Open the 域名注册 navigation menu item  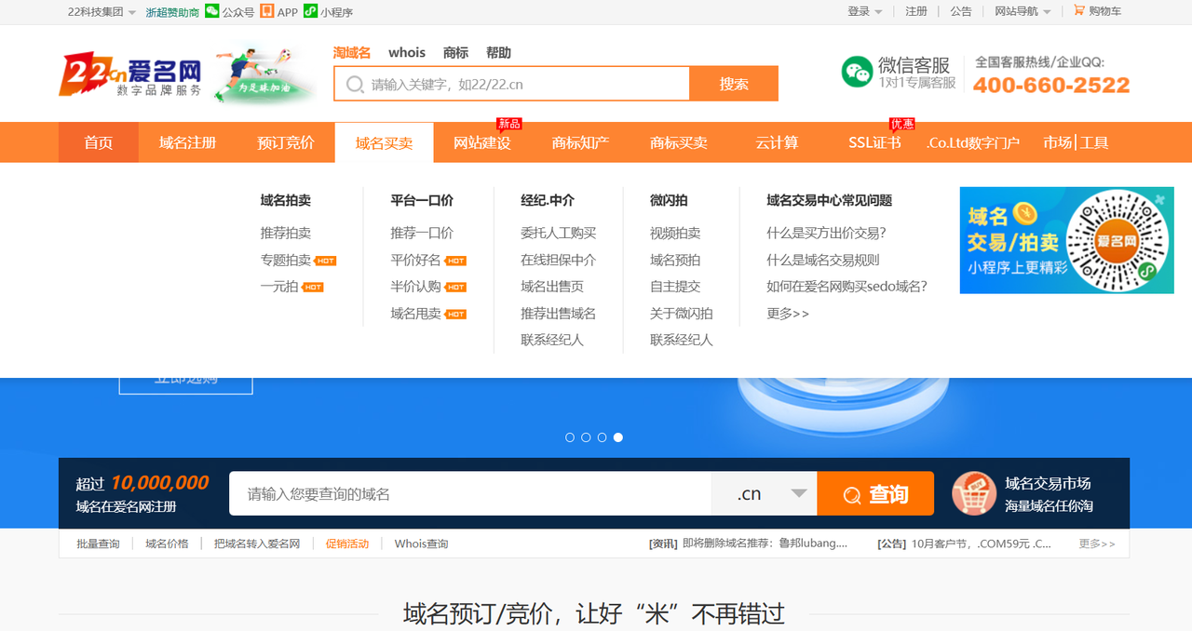tap(187, 142)
